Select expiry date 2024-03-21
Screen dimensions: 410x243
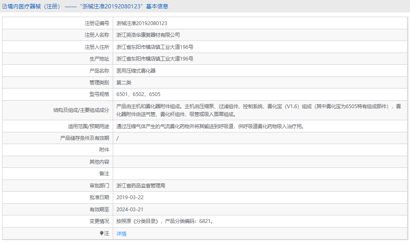coord(130,209)
